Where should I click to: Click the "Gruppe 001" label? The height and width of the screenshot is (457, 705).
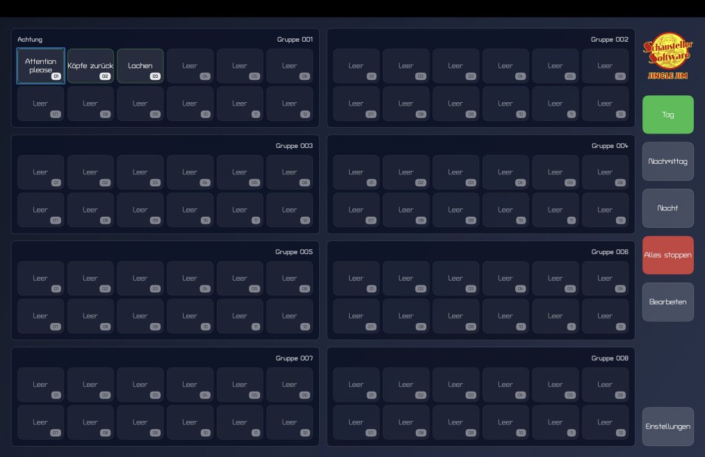click(295, 40)
